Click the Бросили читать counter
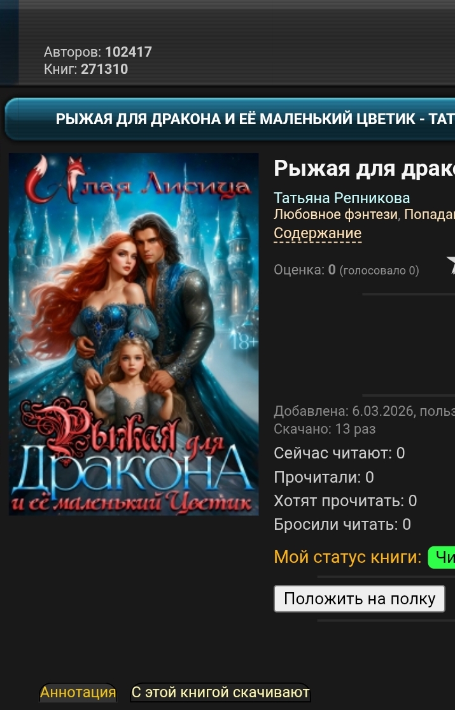Screen dimensions: 455x710 (342, 524)
